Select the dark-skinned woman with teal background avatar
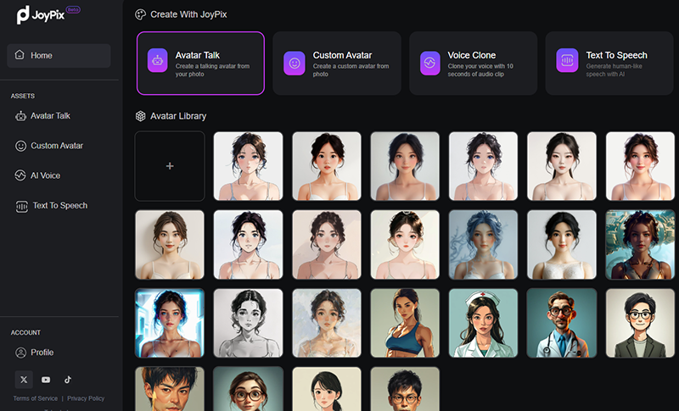 [x=640, y=245]
